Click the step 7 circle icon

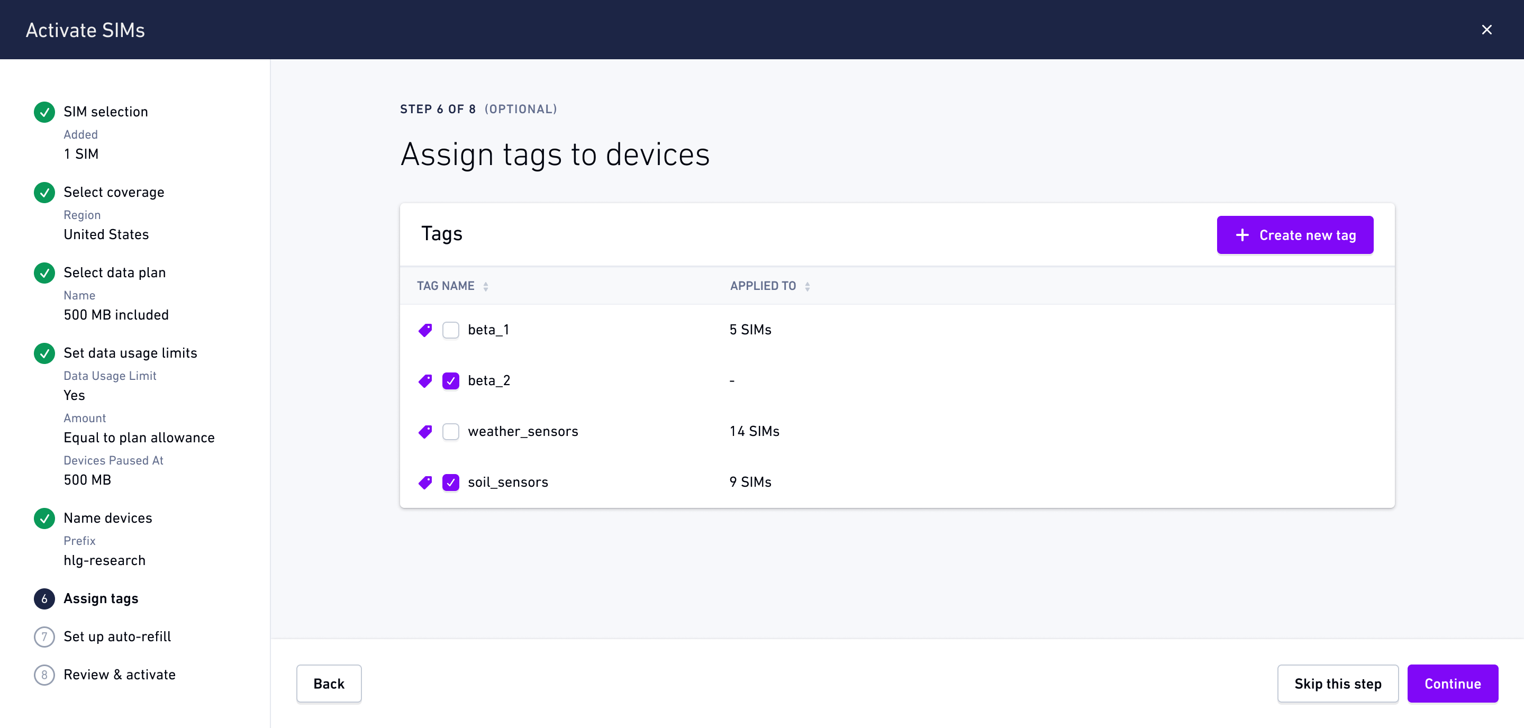tap(44, 637)
